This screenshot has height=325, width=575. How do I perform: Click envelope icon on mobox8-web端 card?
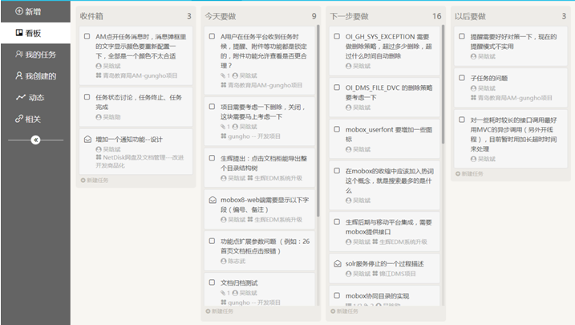click(x=212, y=199)
